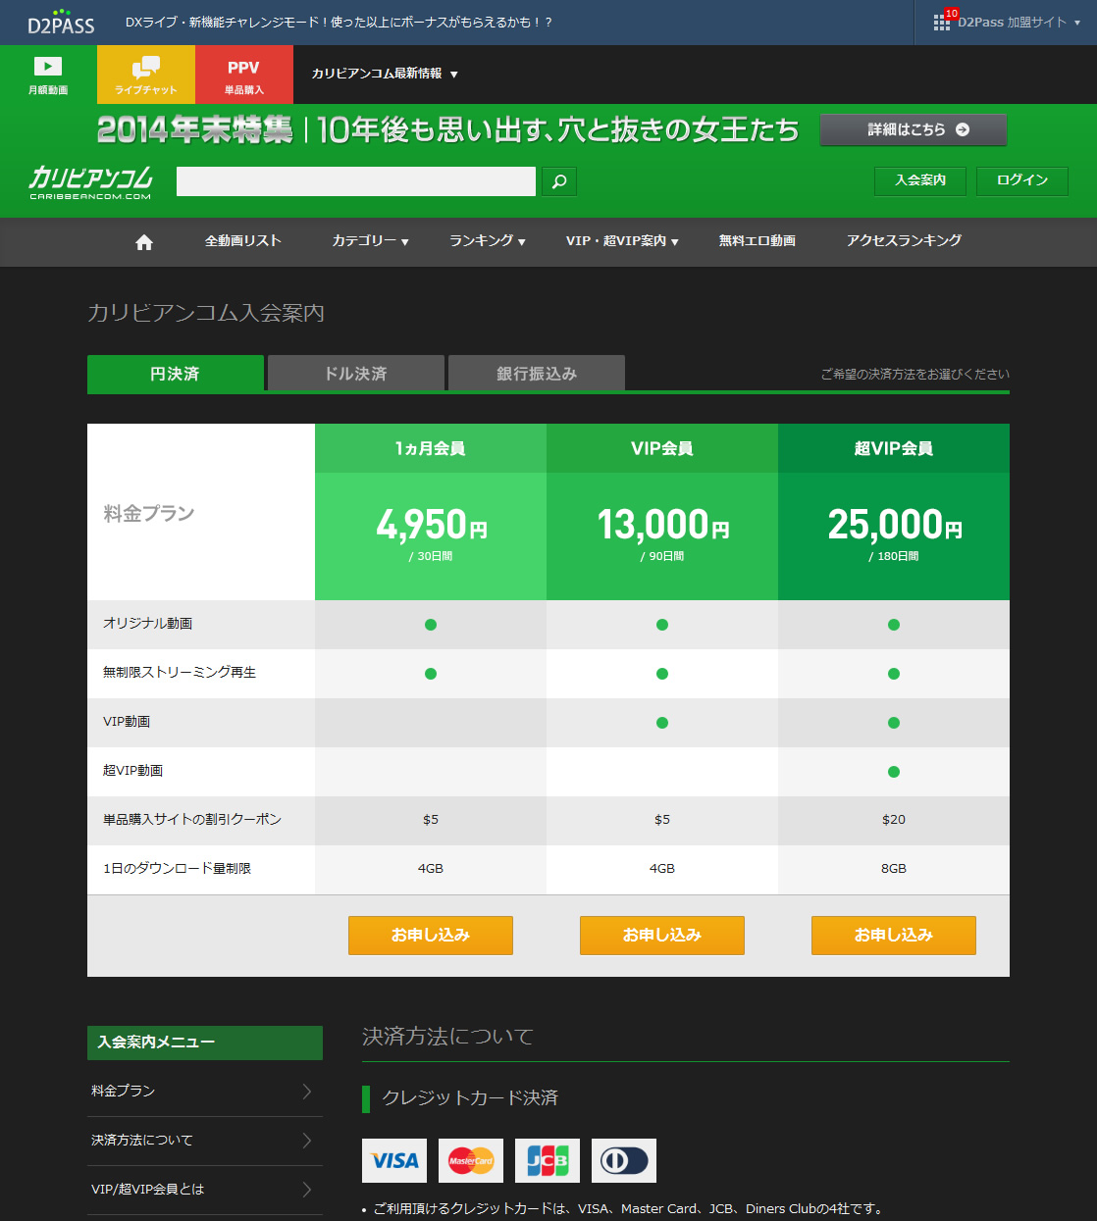Image resolution: width=1097 pixels, height=1221 pixels.
Task: Select the 円決済 tab
Action: pos(176,374)
